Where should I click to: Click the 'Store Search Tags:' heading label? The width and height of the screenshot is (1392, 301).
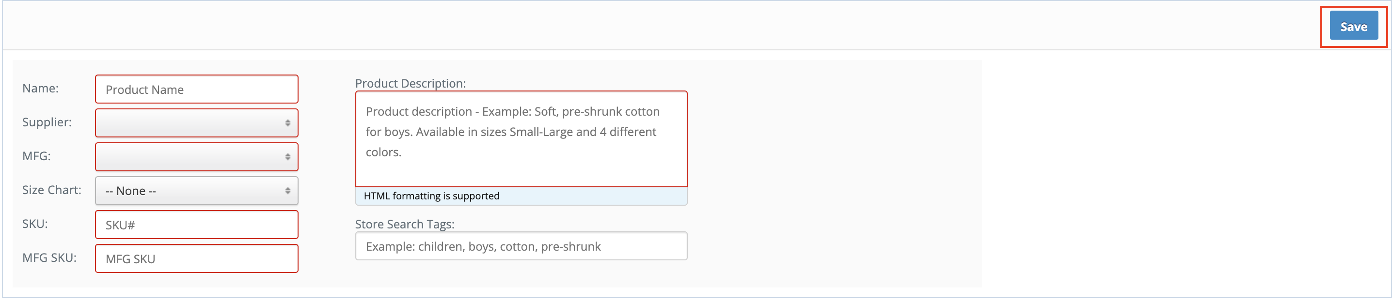point(404,225)
